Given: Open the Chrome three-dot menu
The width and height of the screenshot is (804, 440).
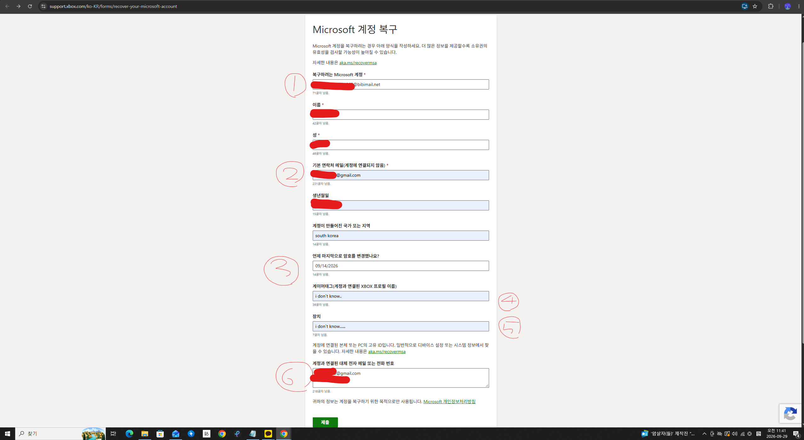Looking at the screenshot, I should coord(799,6).
